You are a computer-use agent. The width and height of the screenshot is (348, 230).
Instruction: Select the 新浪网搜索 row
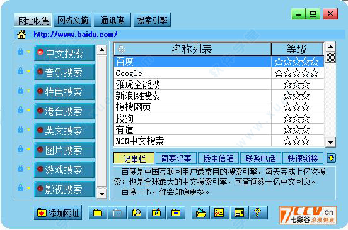(219, 96)
